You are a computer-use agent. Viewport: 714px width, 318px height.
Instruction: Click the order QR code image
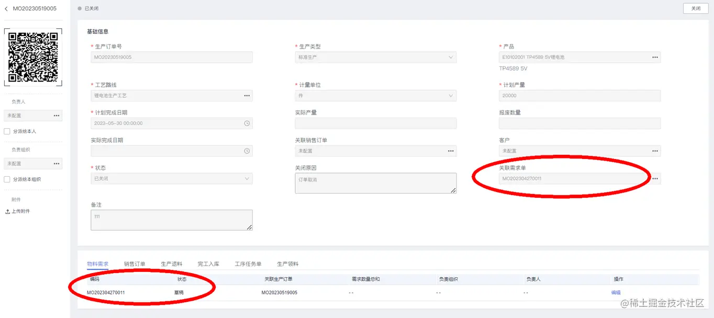[33, 58]
